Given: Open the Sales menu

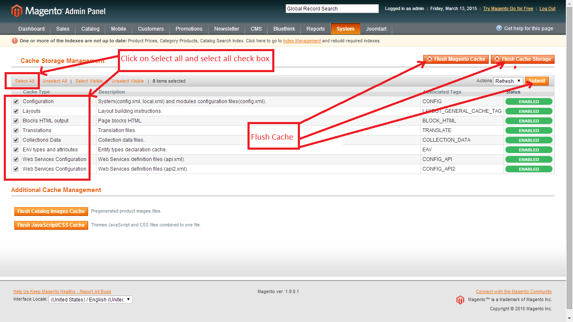Looking at the screenshot, I should point(63,29).
